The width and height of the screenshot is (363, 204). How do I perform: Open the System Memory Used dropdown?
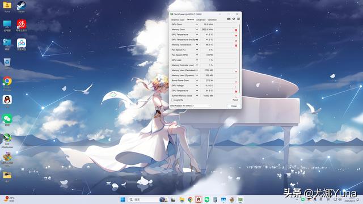coord(197,96)
